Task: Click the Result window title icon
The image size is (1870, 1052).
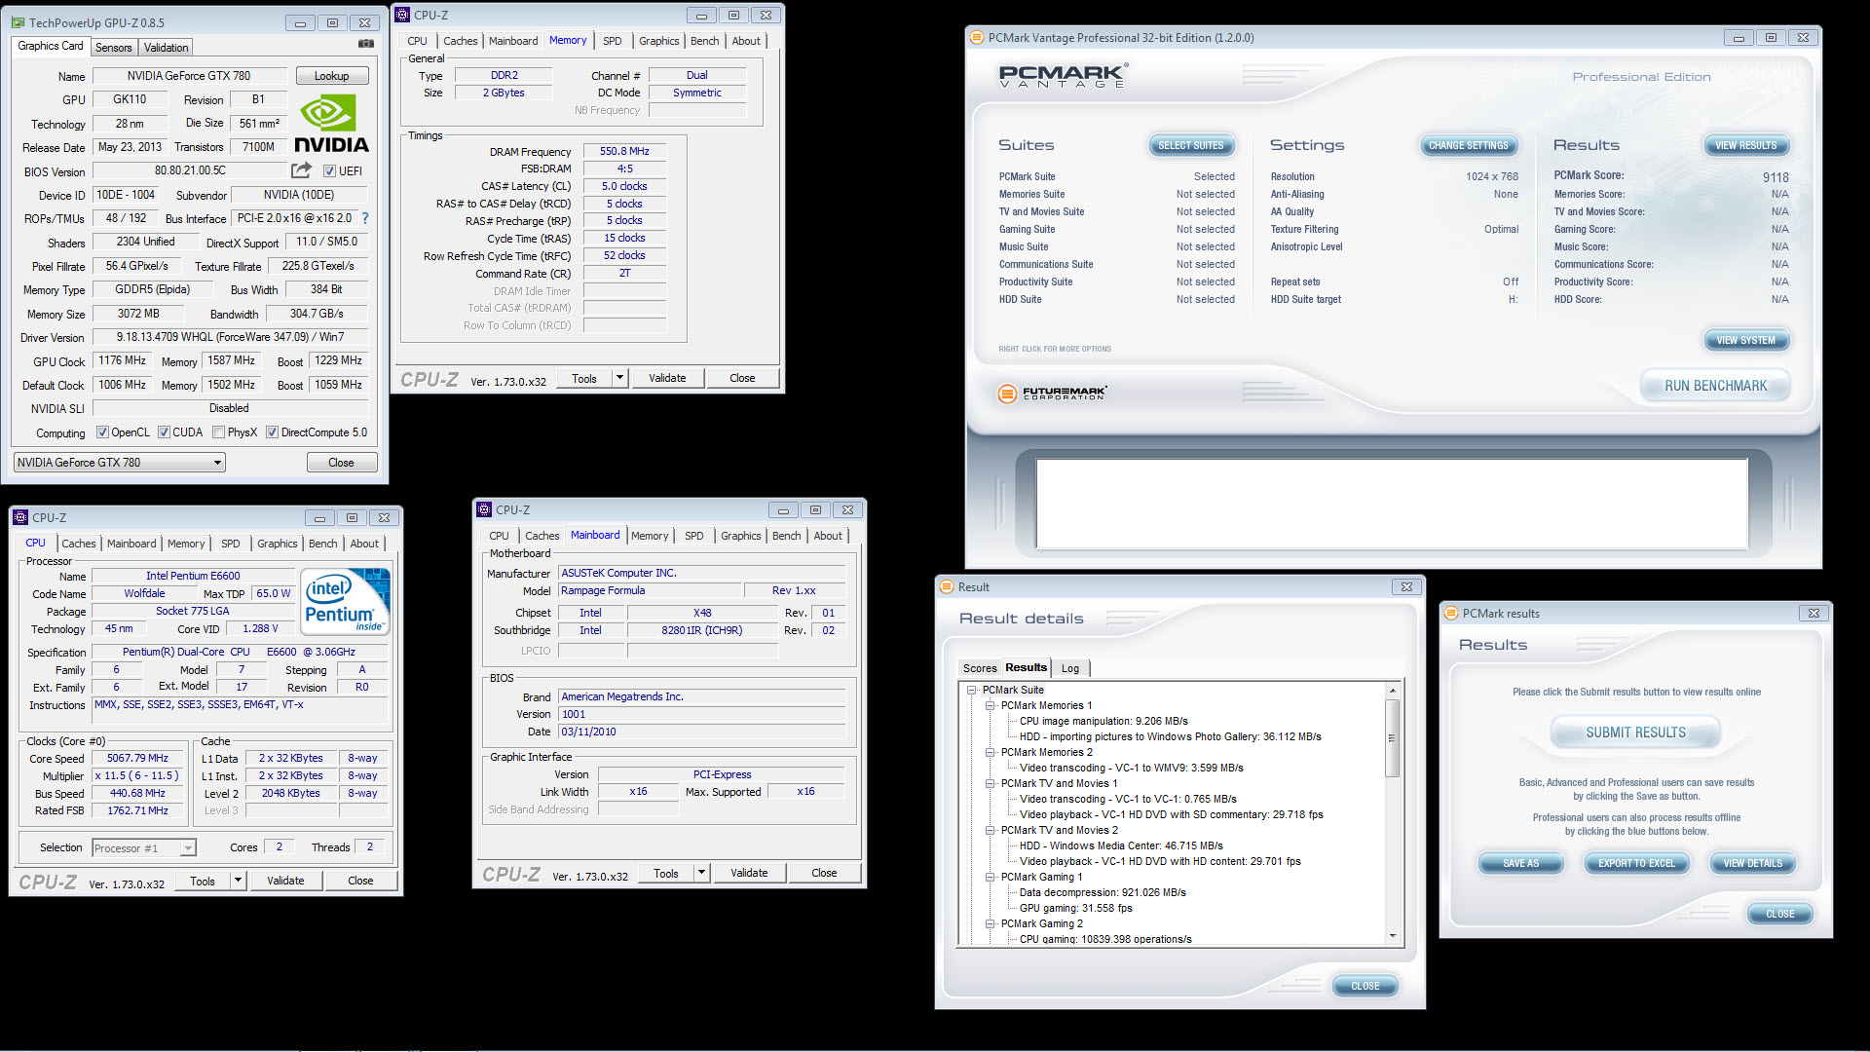Action: pos(947,586)
